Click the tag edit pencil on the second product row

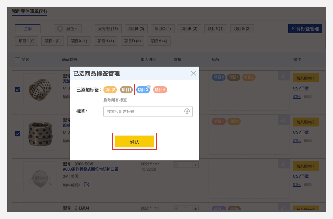click(283, 120)
